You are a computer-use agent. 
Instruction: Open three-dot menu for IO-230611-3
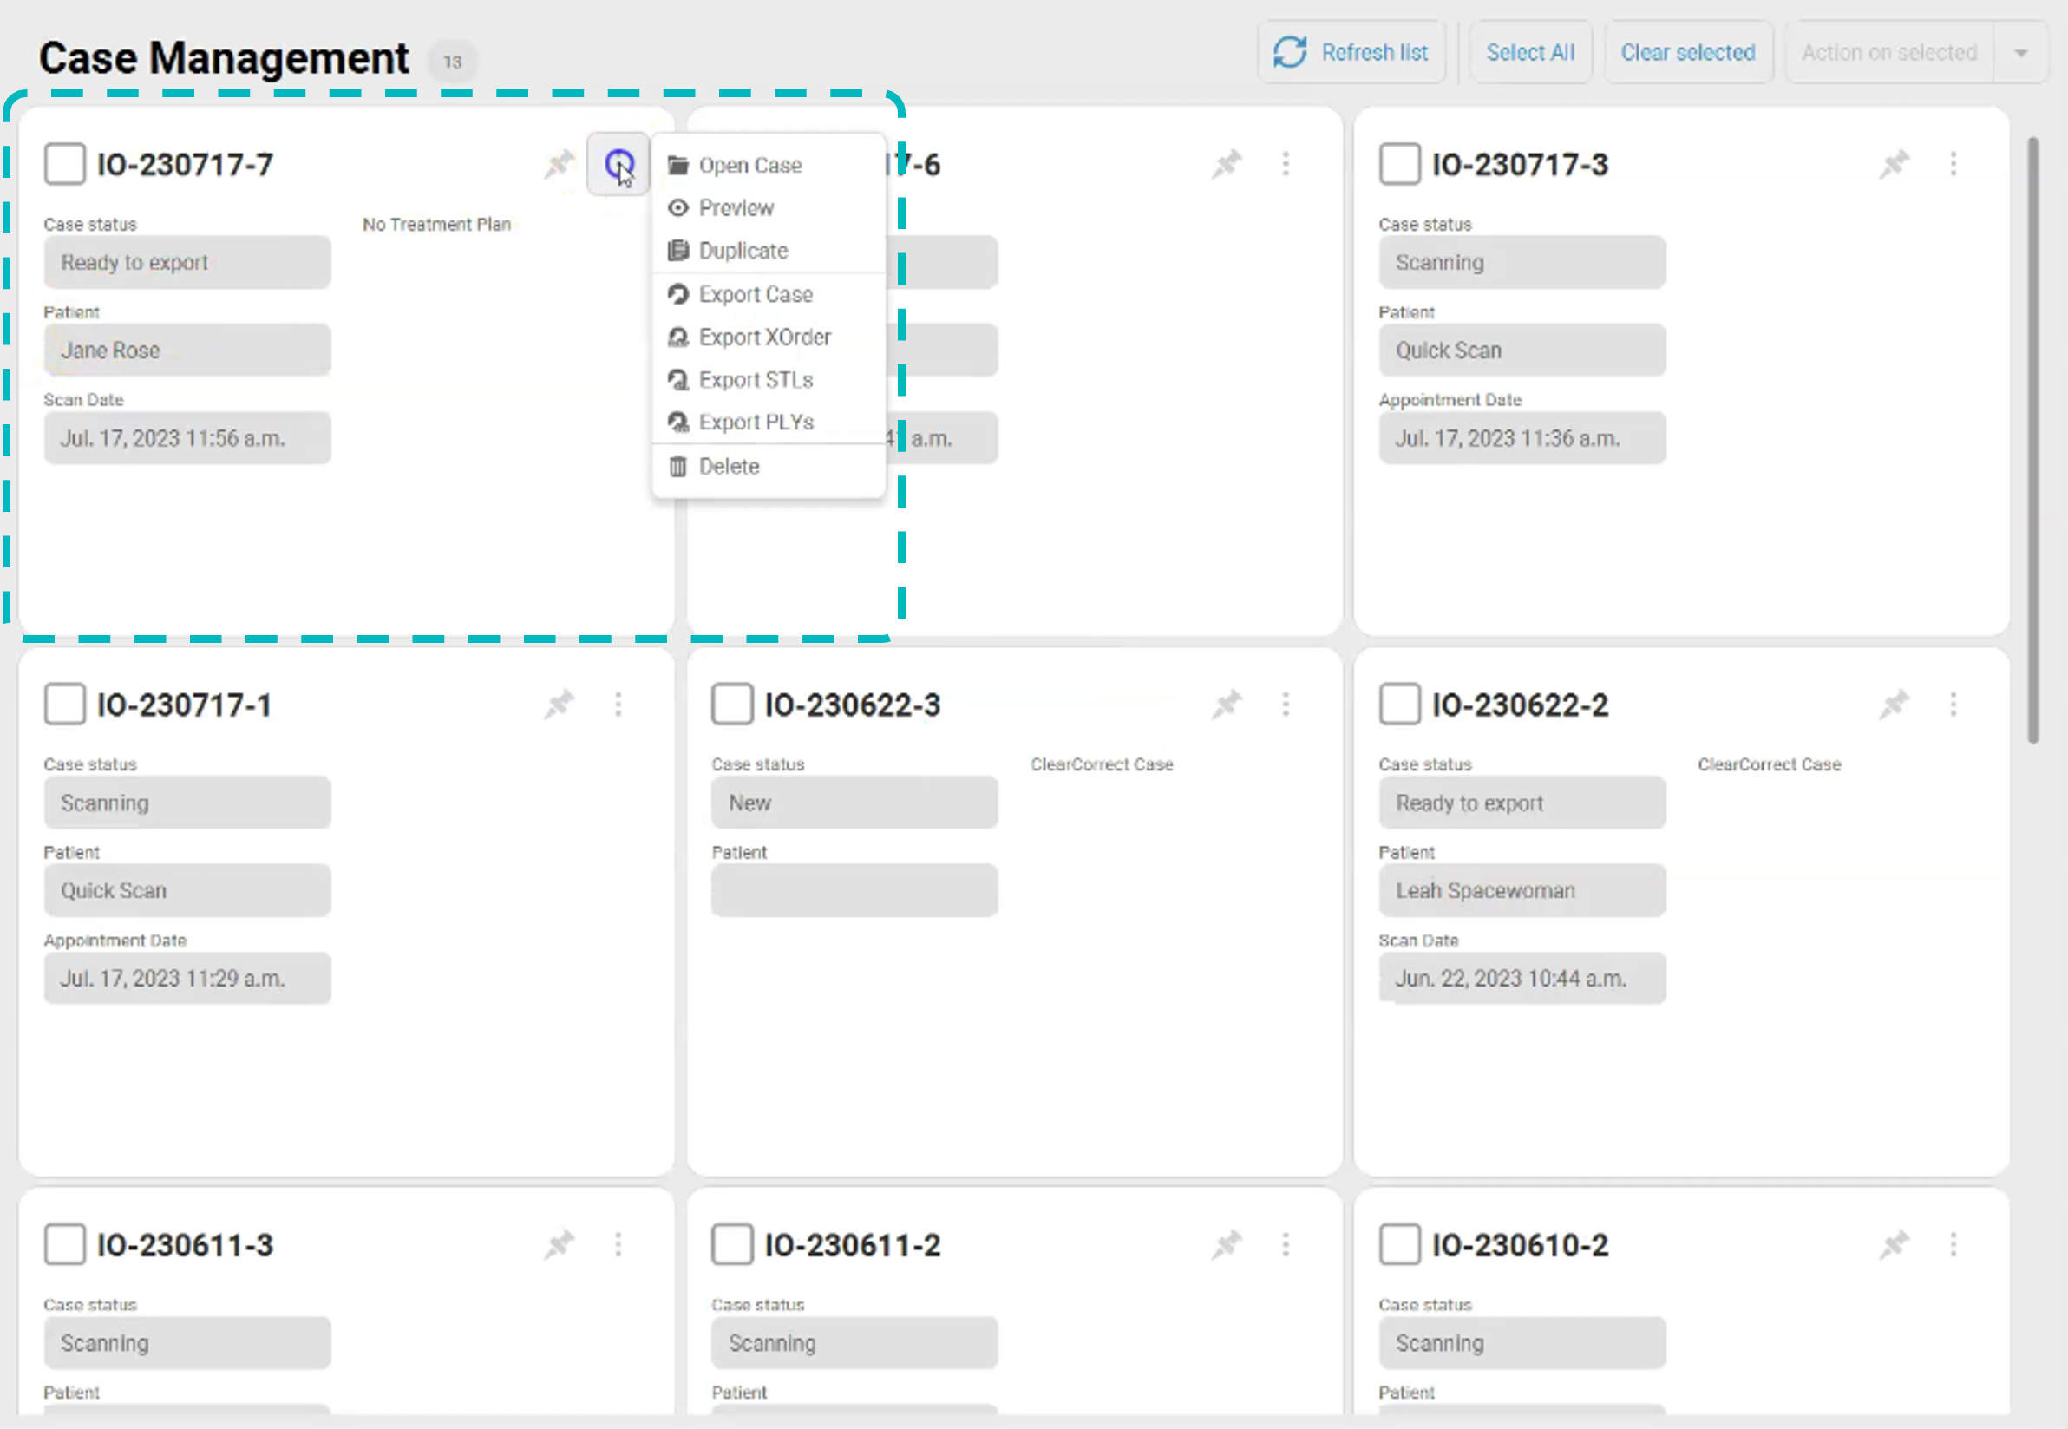(618, 1244)
